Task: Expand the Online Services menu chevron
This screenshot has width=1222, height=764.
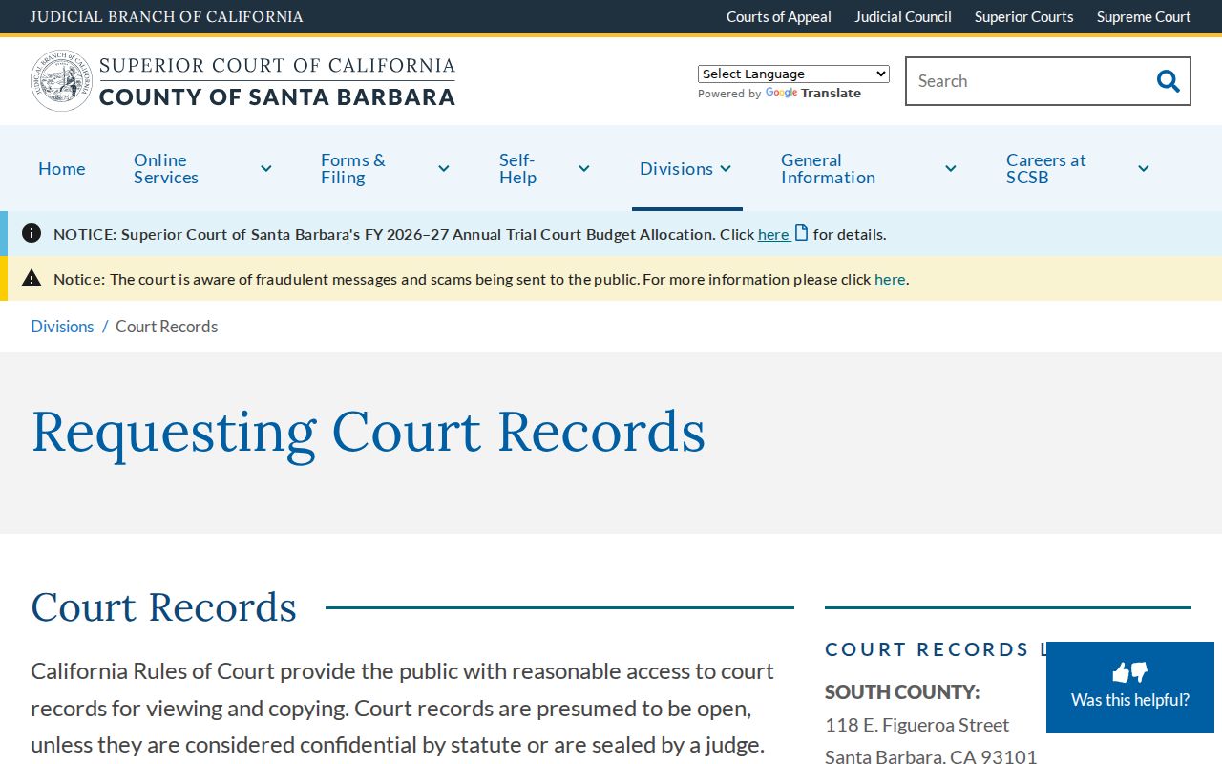Action: [265, 169]
